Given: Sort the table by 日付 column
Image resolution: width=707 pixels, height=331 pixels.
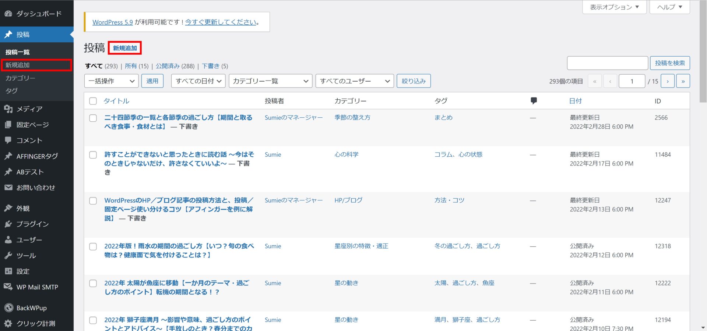Looking at the screenshot, I should coord(576,101).
